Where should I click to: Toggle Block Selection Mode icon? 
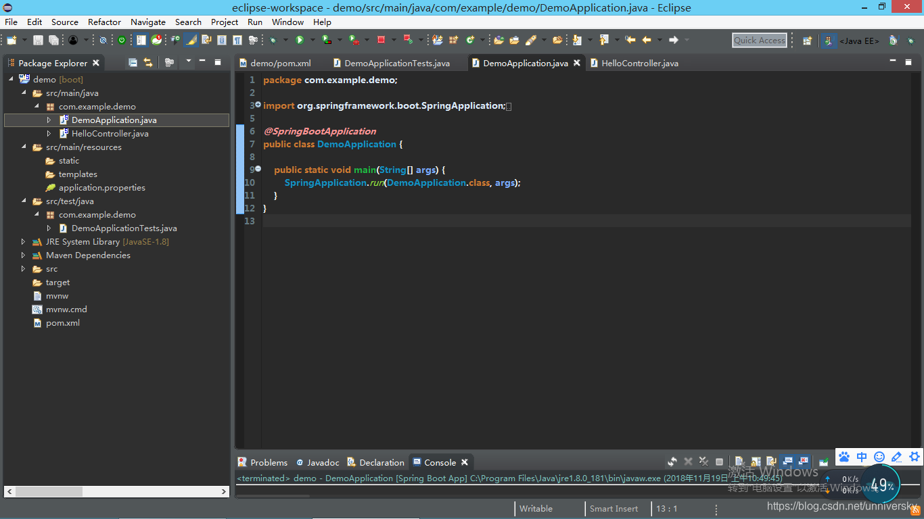[x=221, y=40]
